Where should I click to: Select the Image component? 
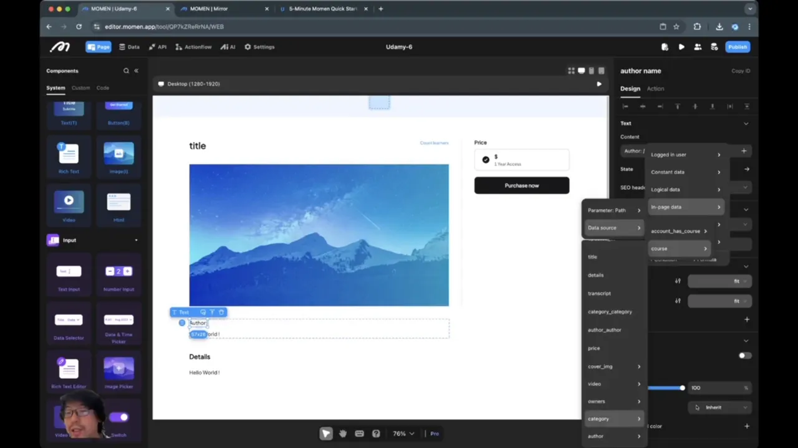118,158
